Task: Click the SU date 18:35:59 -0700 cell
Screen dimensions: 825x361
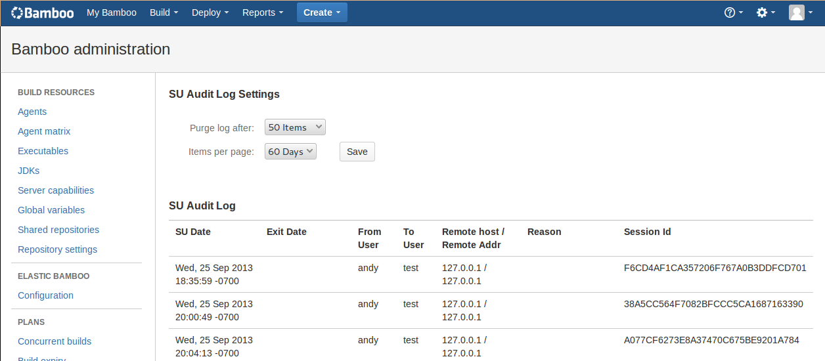Action: 214,274
